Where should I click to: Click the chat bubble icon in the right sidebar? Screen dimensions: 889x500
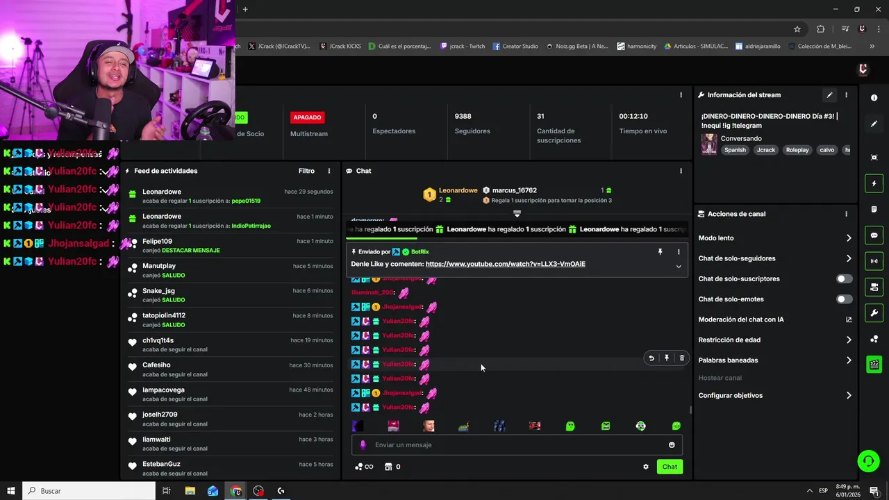874,235
